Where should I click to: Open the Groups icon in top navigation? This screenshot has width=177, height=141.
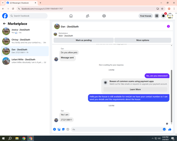(104, 16)
